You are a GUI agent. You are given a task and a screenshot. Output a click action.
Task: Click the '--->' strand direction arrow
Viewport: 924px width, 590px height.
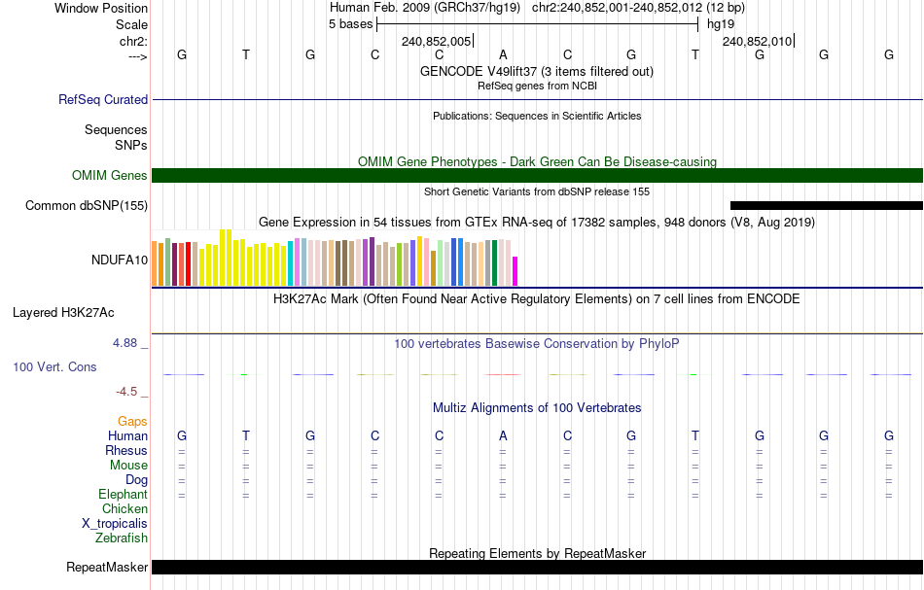pyautogui.click(x=137, y=56)
